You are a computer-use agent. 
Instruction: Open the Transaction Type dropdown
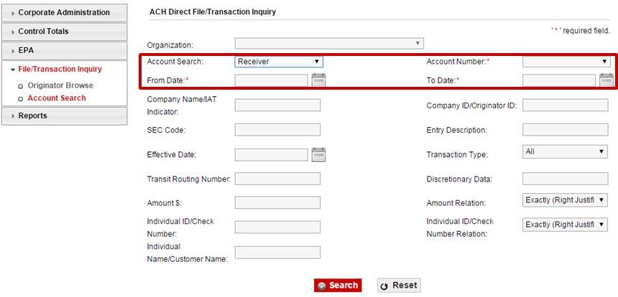pyautogui.click(x=566, y=152)
